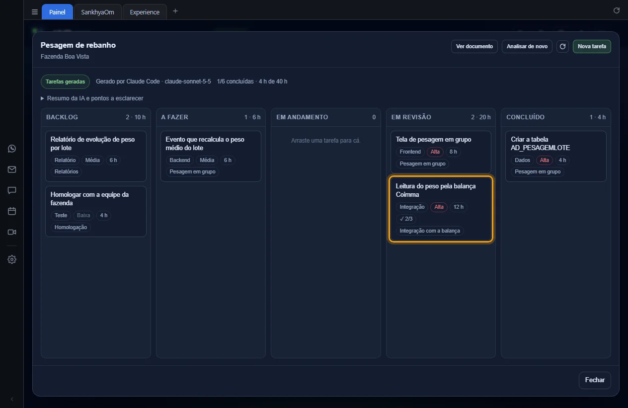The image size is (628, 408).
Task: Click the EM REVISÃO column header
Action: [x=441, y=117]
